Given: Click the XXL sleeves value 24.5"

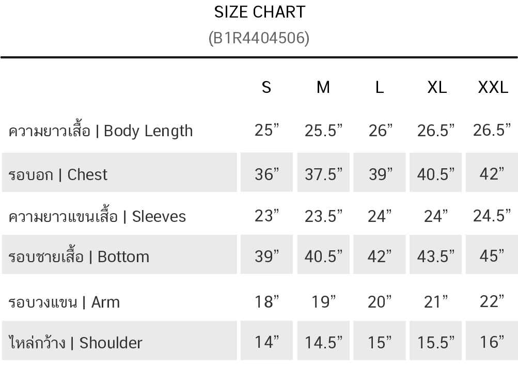Looking at the screenshot, I should tap(492, 216).
